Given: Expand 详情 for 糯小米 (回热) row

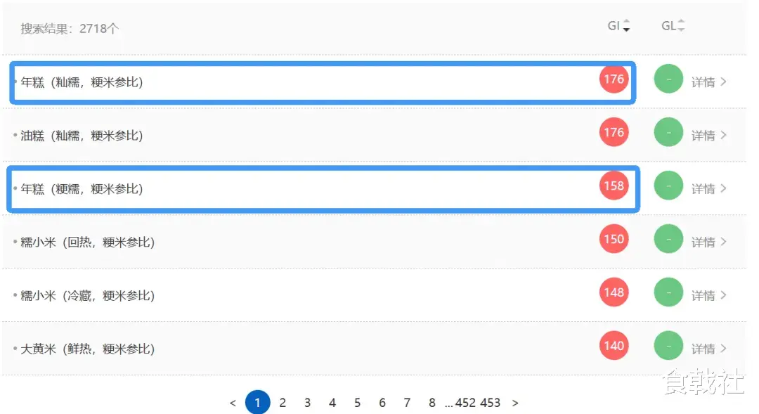Looking at the screenshot, I should pos(708,242).
